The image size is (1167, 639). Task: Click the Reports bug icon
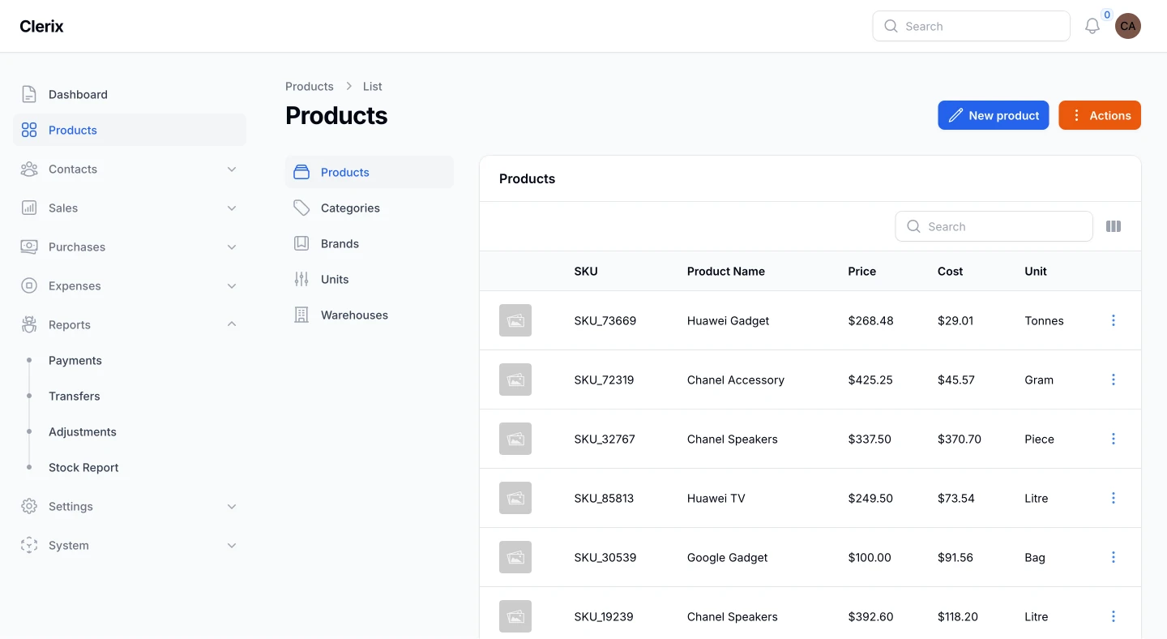click(x=29, y=324)
